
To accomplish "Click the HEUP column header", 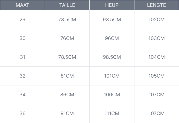I will (x=112, y=5).
